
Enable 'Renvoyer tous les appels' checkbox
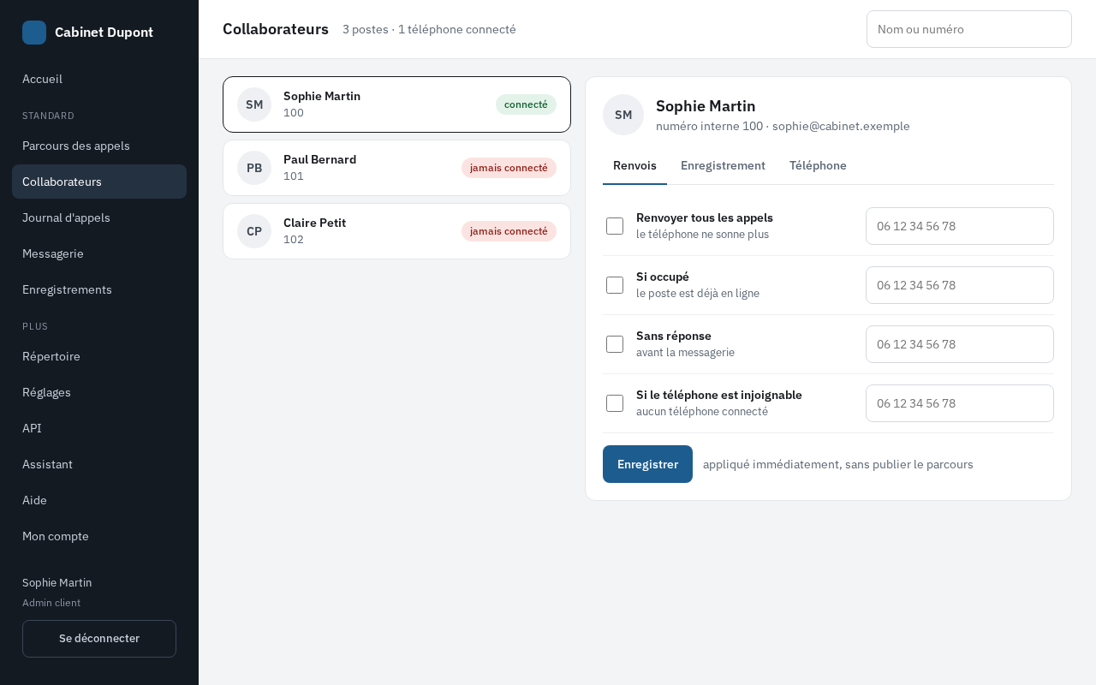coord(615,226)
